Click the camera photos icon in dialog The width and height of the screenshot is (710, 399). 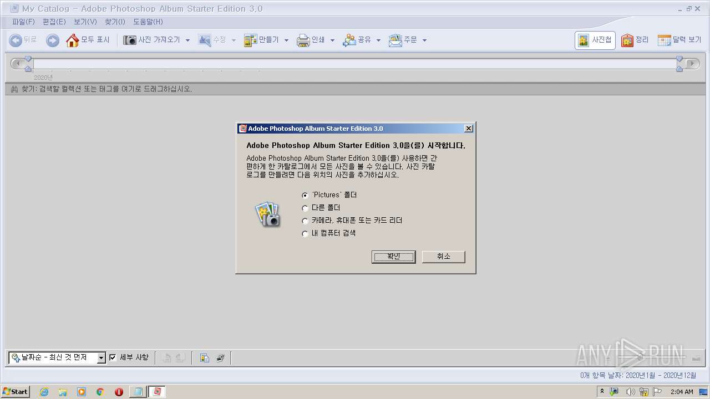pyautogui.click(x=267, y=214)
